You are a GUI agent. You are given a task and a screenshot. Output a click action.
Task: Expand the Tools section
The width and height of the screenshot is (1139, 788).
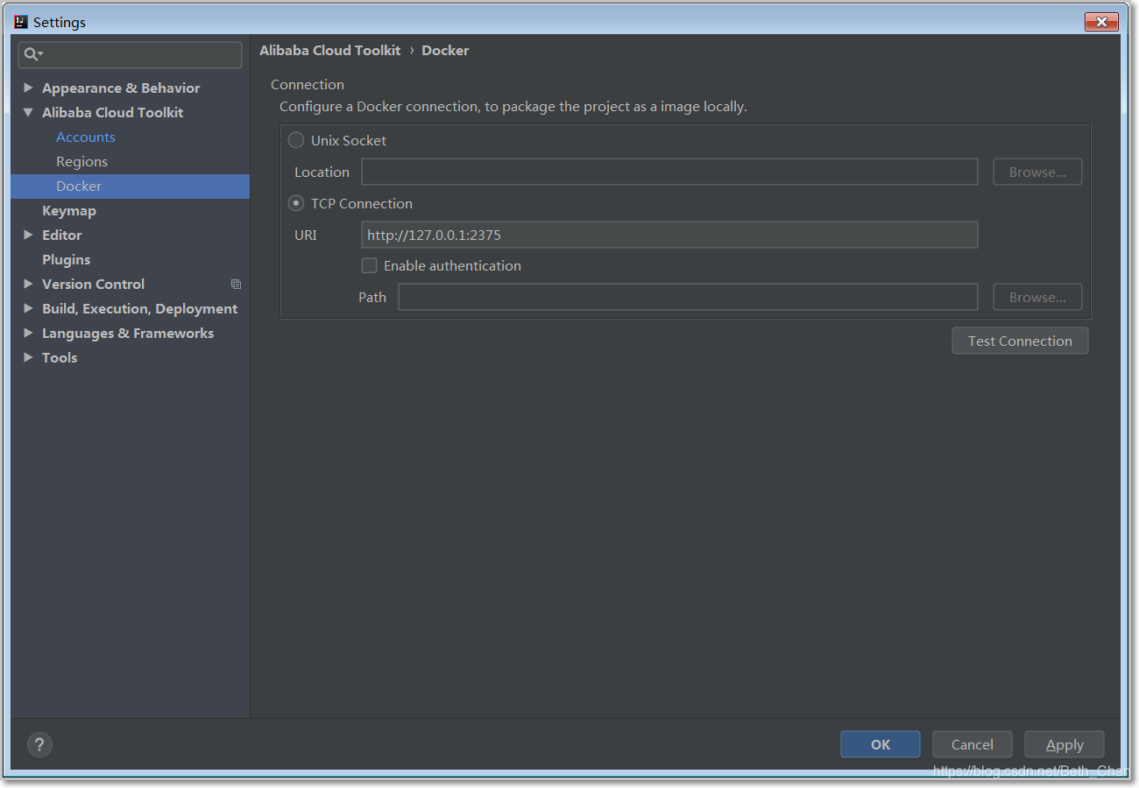pos(28,357)
